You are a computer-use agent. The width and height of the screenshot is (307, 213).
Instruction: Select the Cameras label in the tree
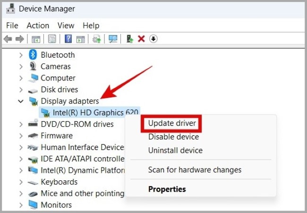point(56,66)
